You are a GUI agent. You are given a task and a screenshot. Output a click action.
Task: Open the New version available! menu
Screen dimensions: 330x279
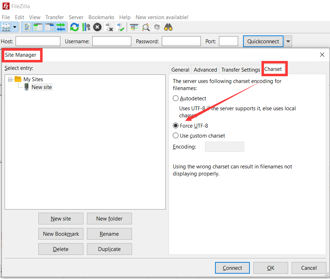(x=162, y=17)
